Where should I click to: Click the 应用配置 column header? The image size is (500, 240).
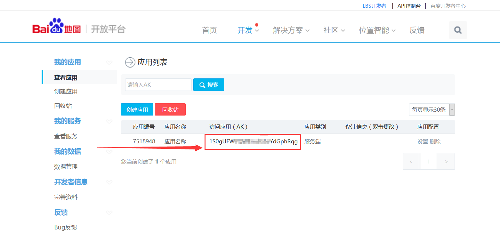click(428, 127)
